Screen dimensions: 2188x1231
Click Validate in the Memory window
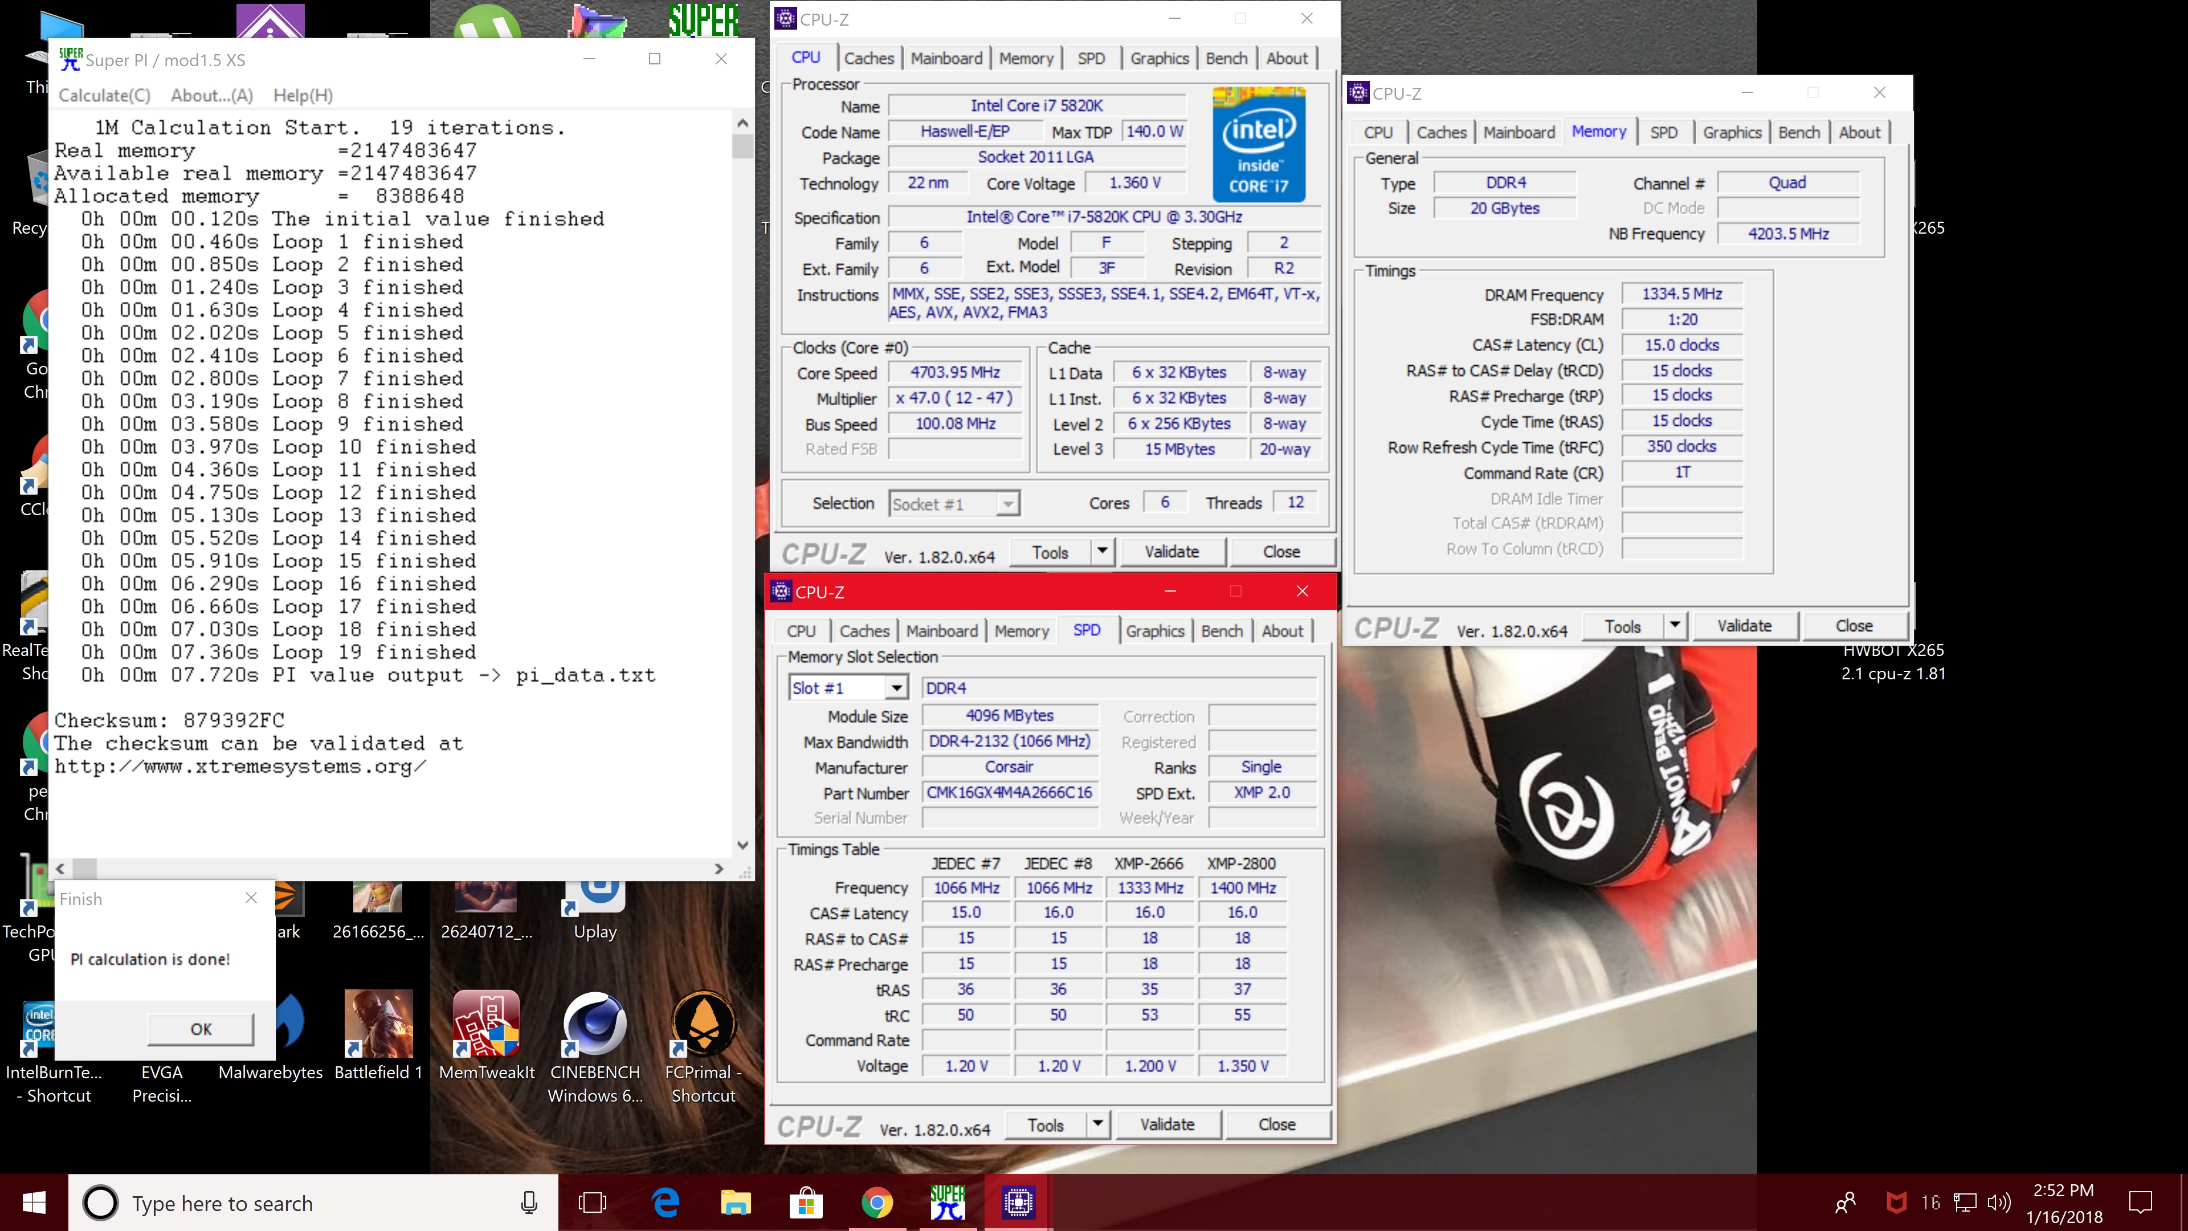point(1744,625)
